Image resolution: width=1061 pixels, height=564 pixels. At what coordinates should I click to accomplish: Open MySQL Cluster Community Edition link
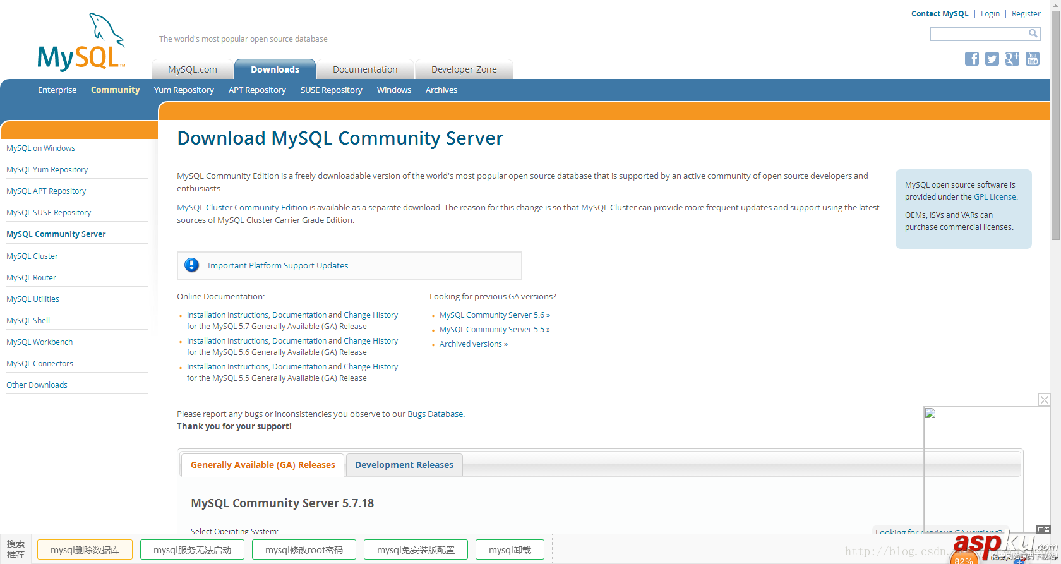click(x=242, y=208)
